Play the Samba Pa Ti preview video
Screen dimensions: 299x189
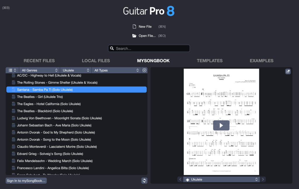221,125
